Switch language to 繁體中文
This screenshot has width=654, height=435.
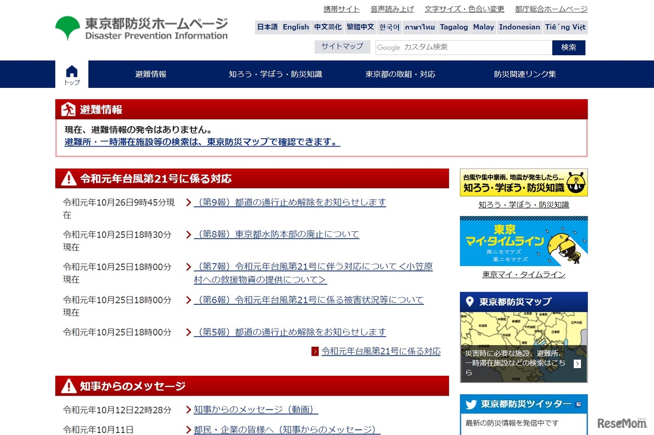coord(360,27)
